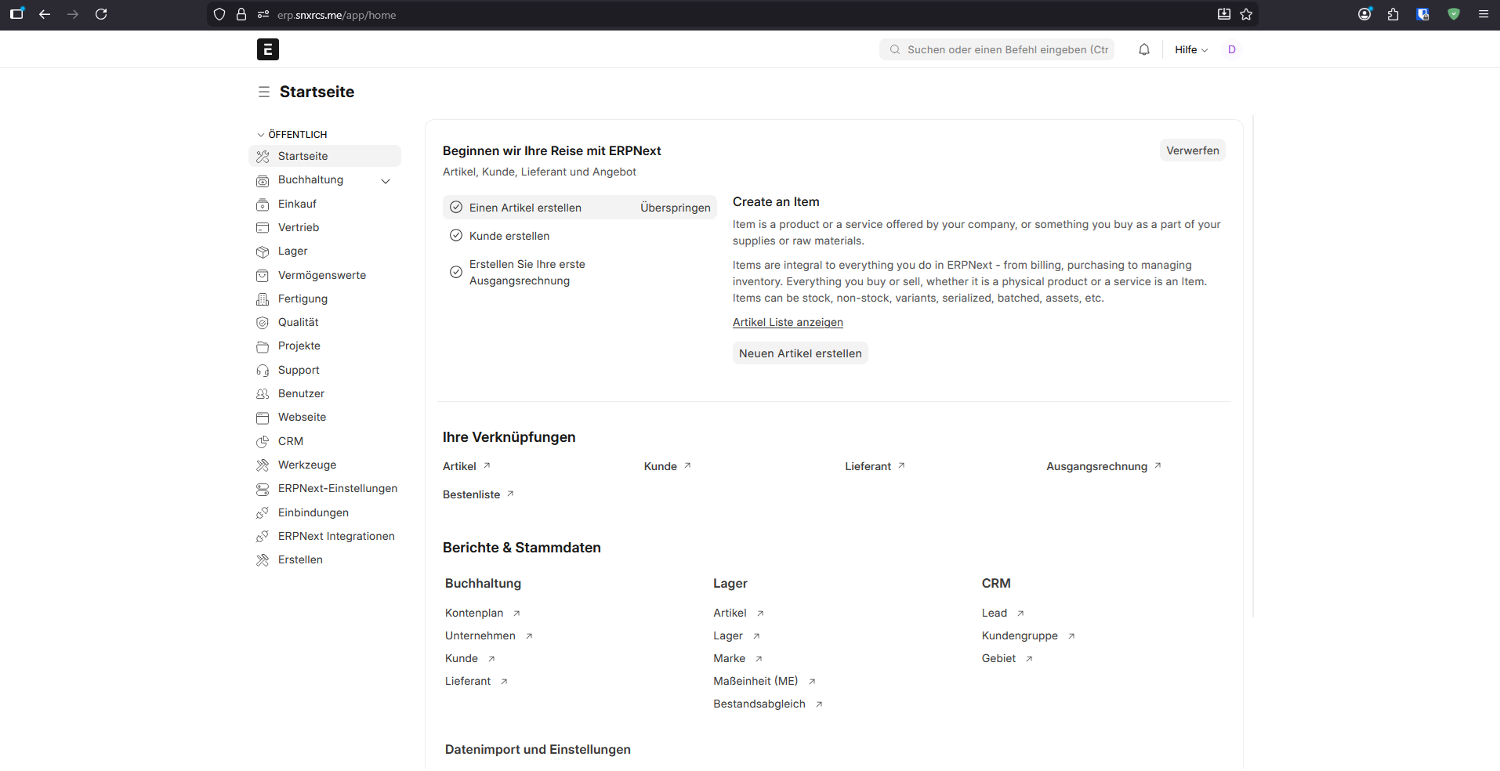Open the notifications bell
Screen dimensions: 1500x771
(1144, 49)
